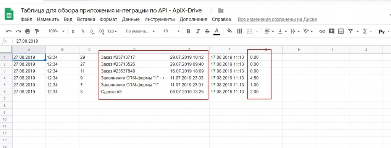Open the fill color picker
The image size is (391, 148).
click(x=229, y=31)
